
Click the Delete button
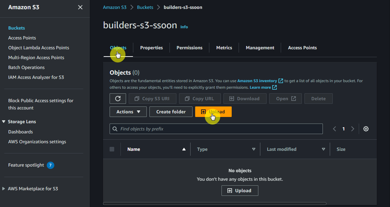(318, 99)
